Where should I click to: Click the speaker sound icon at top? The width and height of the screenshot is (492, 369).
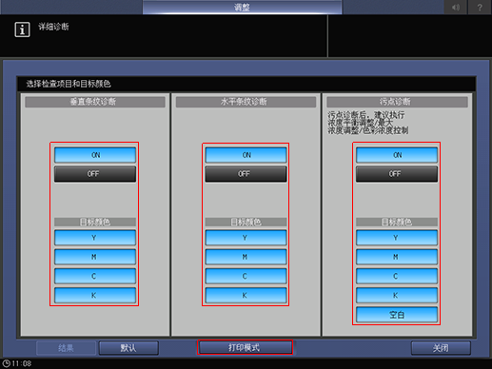[x=456, y=7]
